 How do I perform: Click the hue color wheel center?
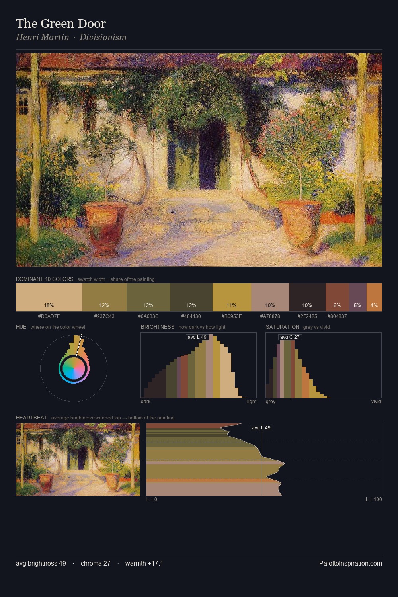click(74, 369)
